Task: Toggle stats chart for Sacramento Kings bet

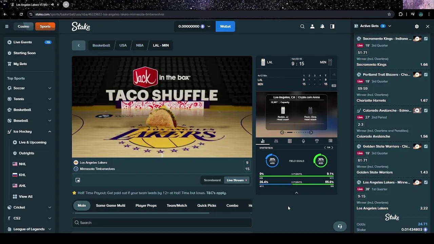Action: point(426,39)
